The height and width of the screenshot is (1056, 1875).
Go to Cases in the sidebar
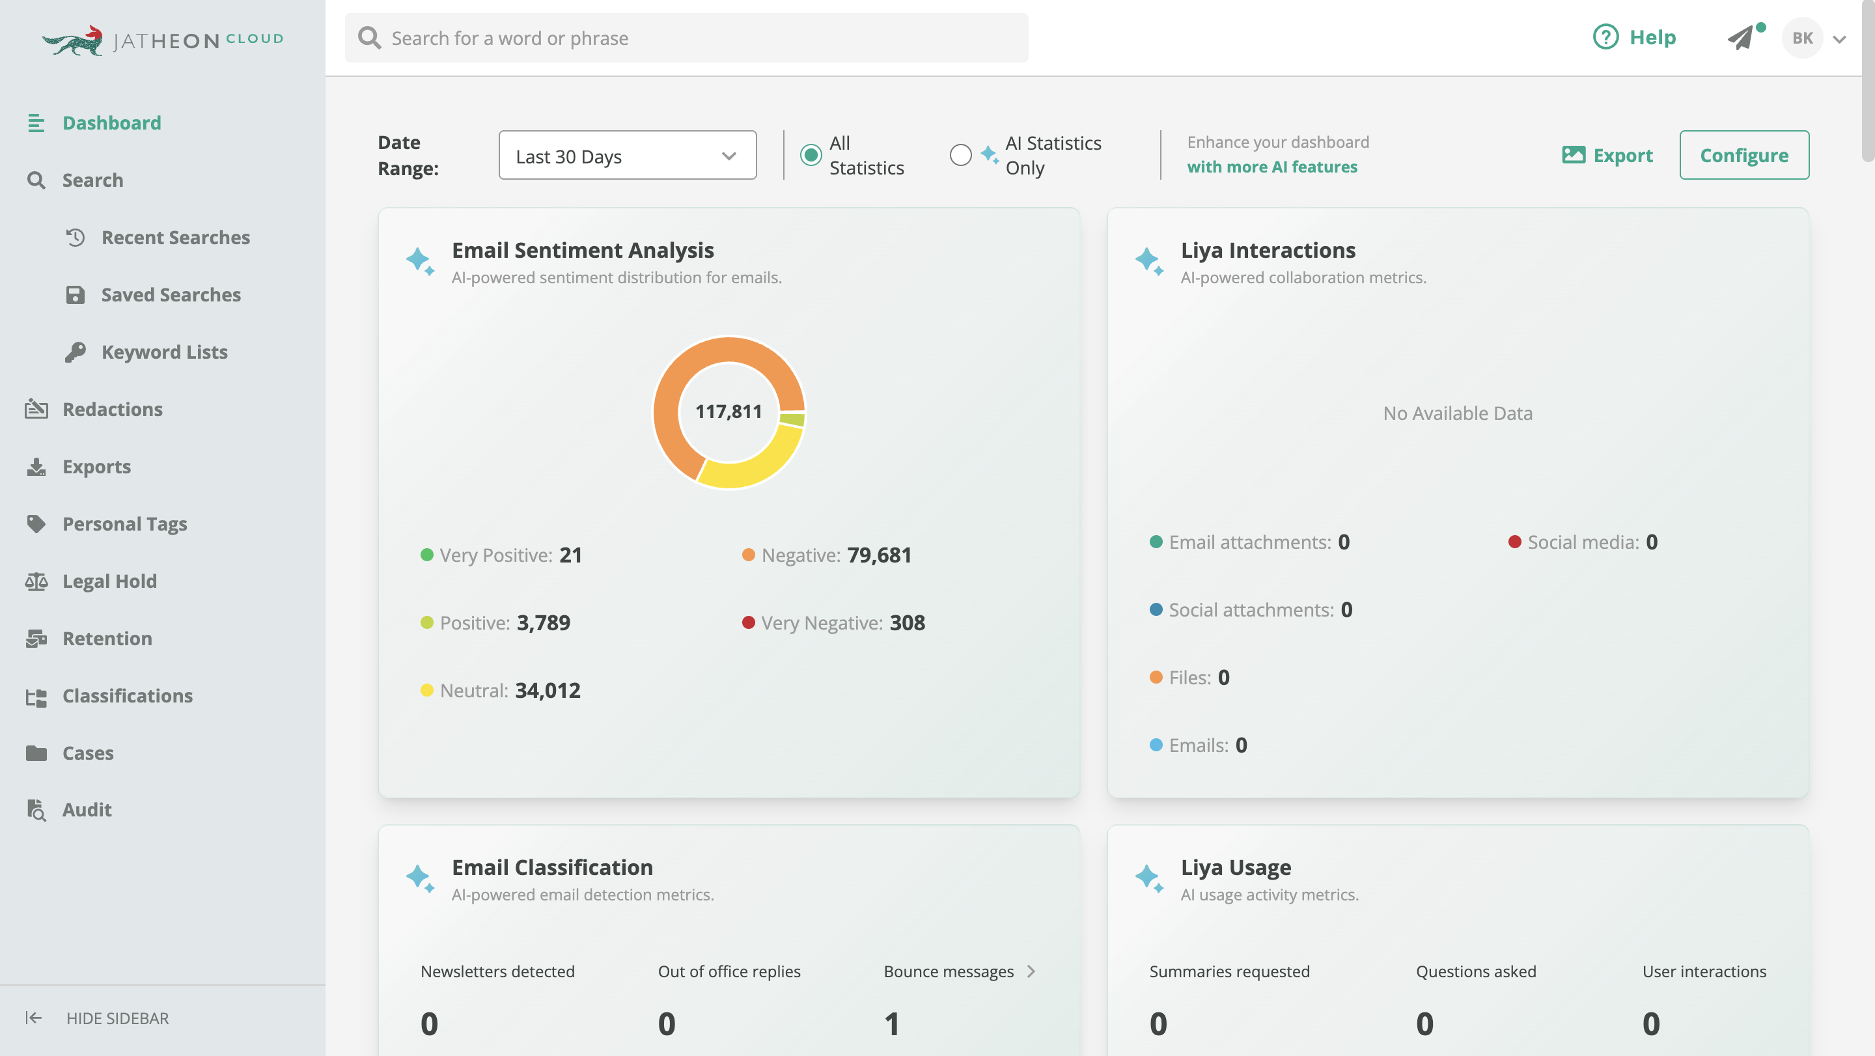pyautogui.click(x=87, y=753)
